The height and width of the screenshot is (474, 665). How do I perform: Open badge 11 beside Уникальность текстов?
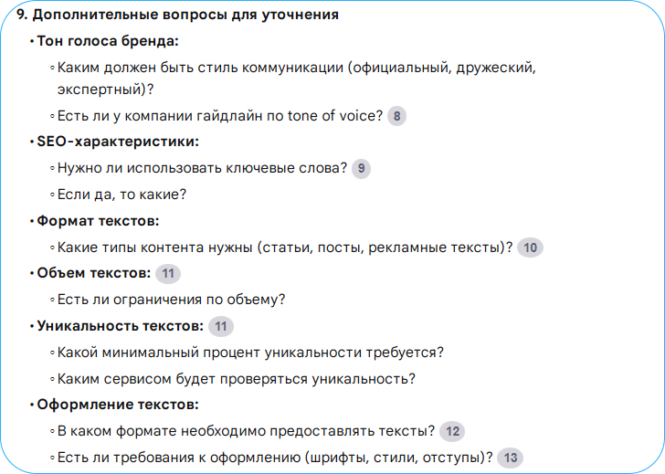tap(221, 326)
